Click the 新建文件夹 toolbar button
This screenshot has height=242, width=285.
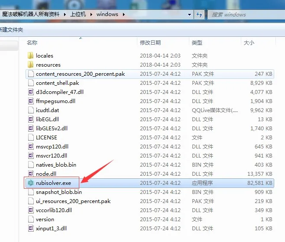(x=11, y=29)
